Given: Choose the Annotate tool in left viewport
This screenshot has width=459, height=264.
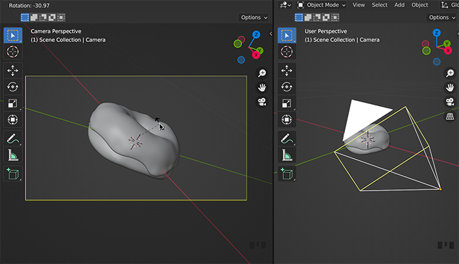Looking at the screenshot, I should coord(12,139).
